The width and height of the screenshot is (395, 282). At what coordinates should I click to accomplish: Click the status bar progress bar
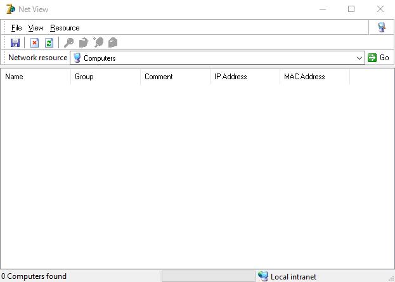tap(209, 276)
